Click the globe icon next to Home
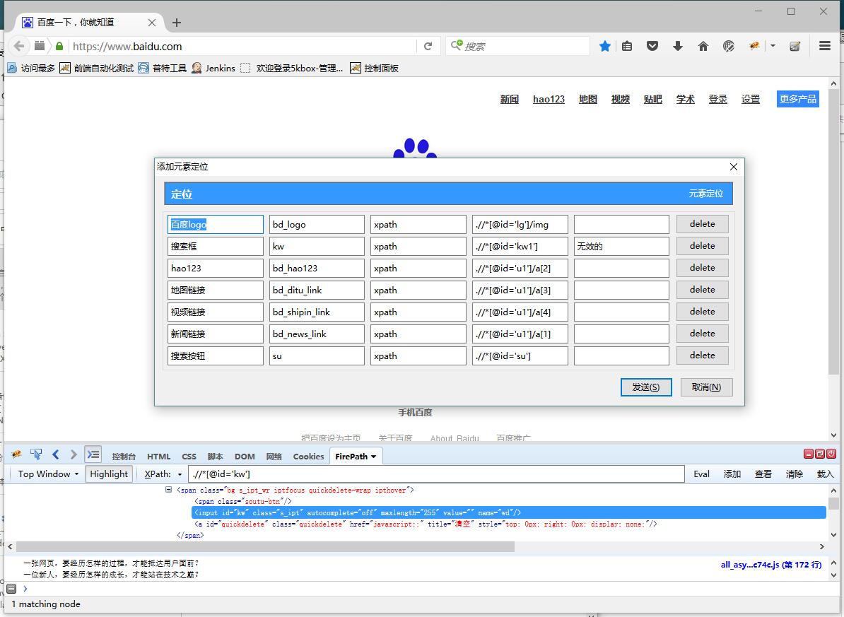Viewport: 844px width, 617px height. pyautogui.click(x=728, y=47)
